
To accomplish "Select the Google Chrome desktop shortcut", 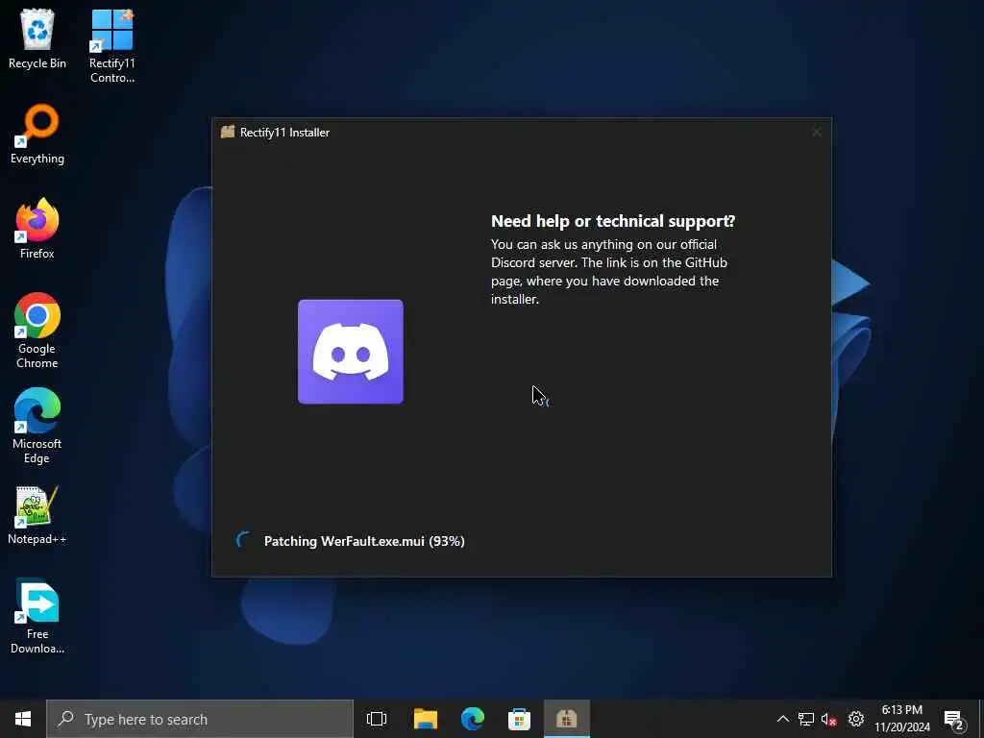I will click(37, 331).
